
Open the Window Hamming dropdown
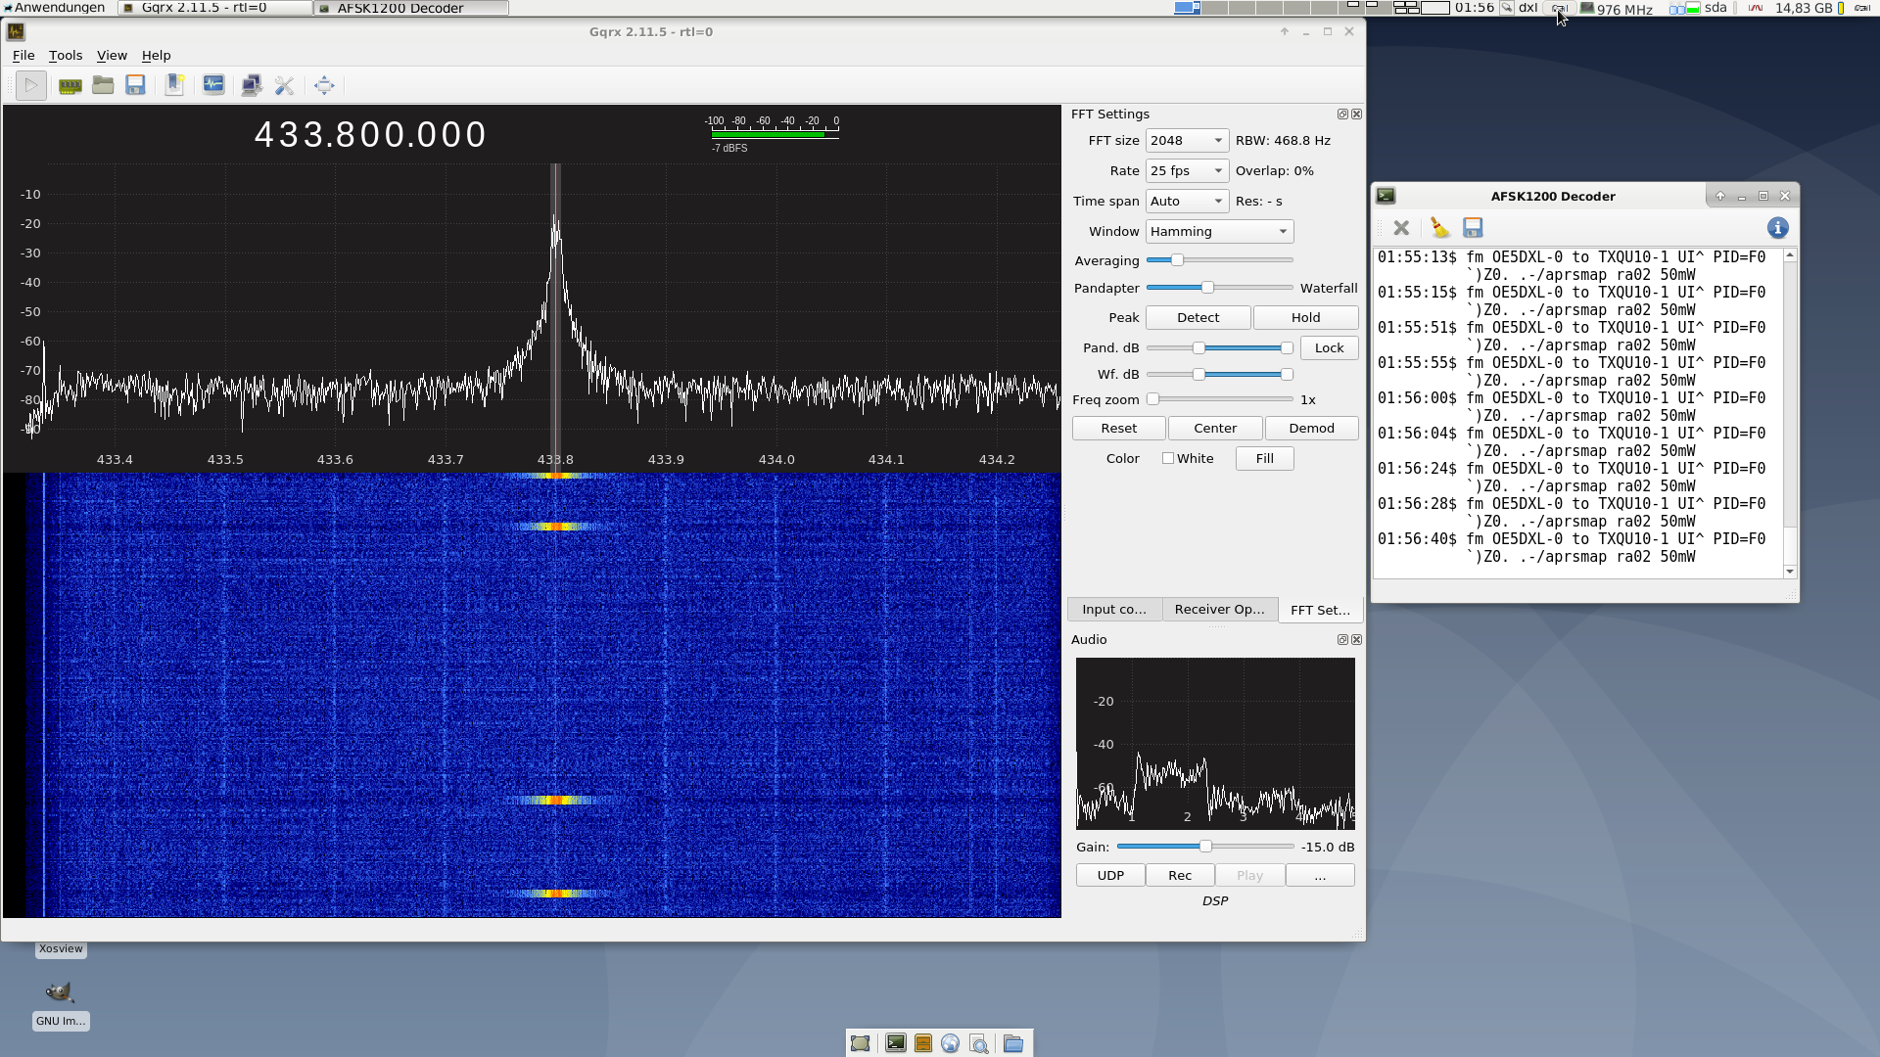1219,232
